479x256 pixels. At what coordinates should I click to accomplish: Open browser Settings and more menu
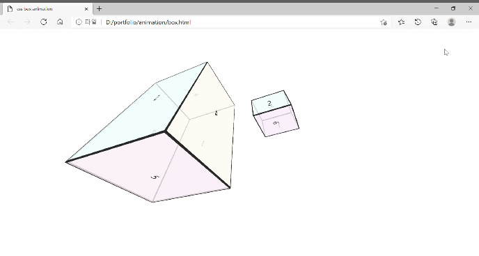(469, 22)
